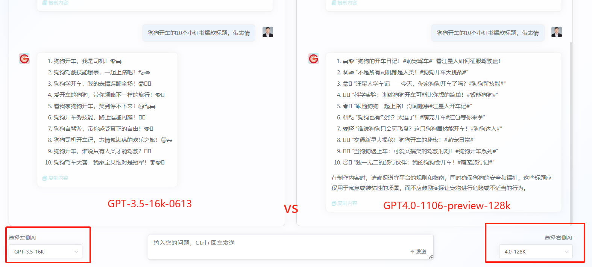Click left title '狗狗驾驶技能爆表，一起上路吧！'
The image size is (592, 267).
pos(94,72)
